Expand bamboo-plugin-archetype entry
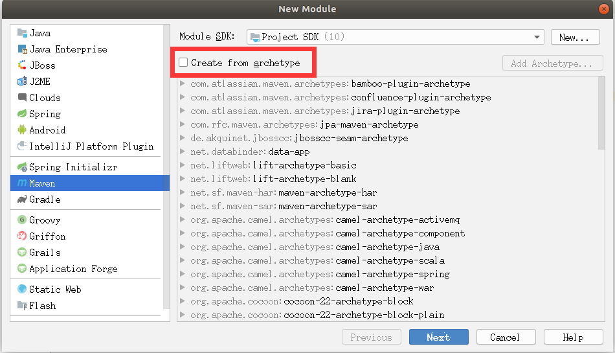 183,84
